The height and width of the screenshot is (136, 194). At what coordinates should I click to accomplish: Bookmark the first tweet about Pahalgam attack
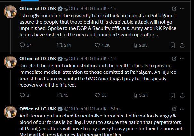173,45
